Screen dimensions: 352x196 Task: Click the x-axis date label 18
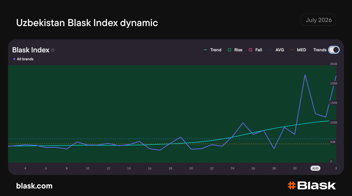[x=170, y=168]
